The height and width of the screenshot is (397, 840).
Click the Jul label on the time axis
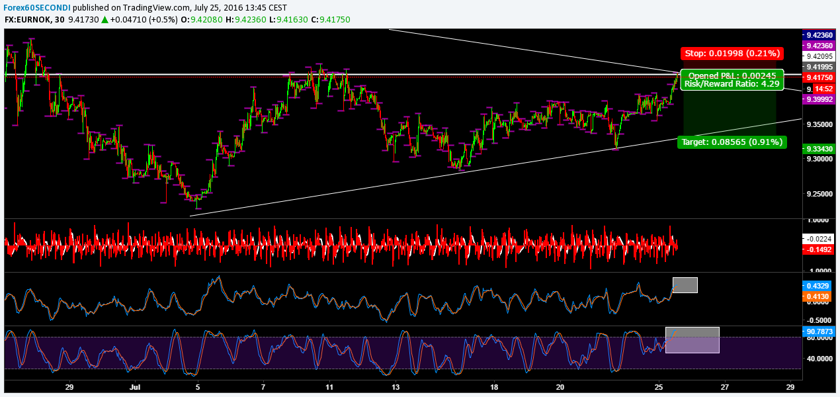click(x=136, y=386)
